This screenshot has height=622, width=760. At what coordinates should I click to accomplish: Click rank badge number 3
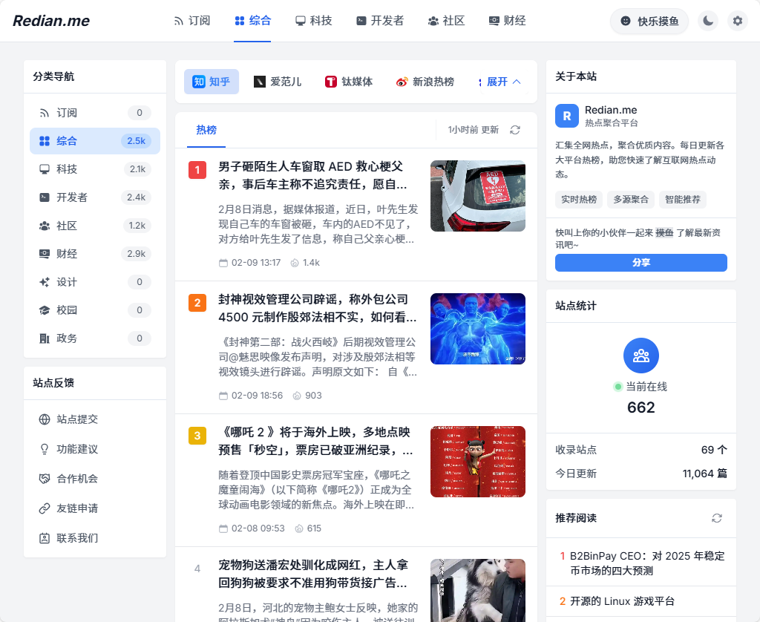click(x=197, y=436)
